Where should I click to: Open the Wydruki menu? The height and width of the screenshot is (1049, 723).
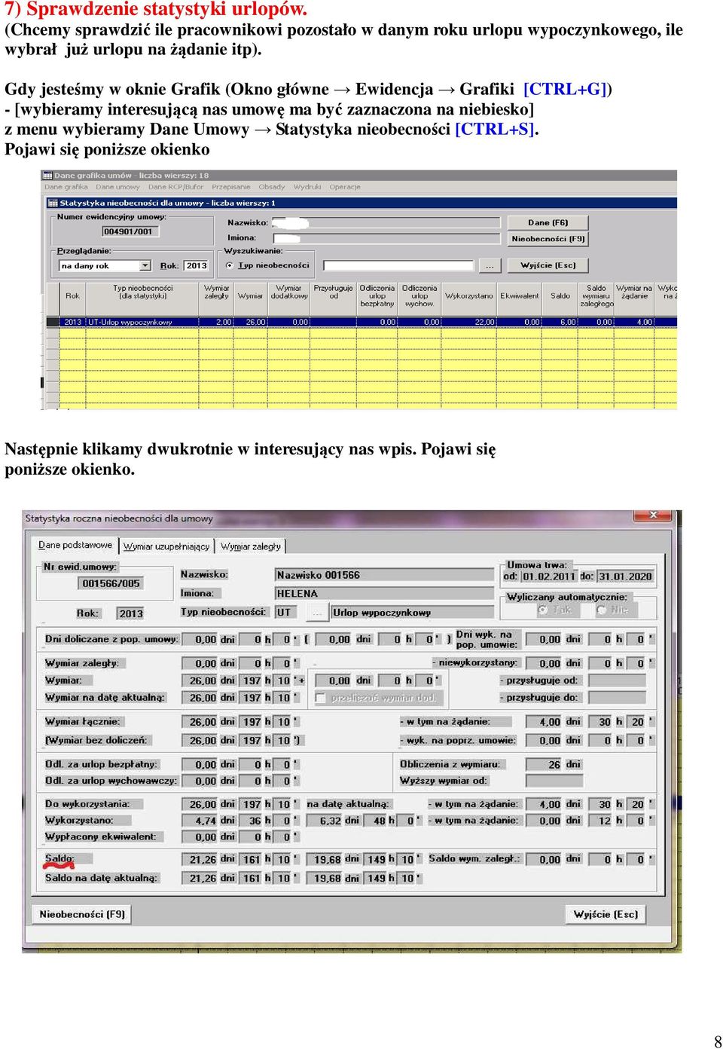307,187
